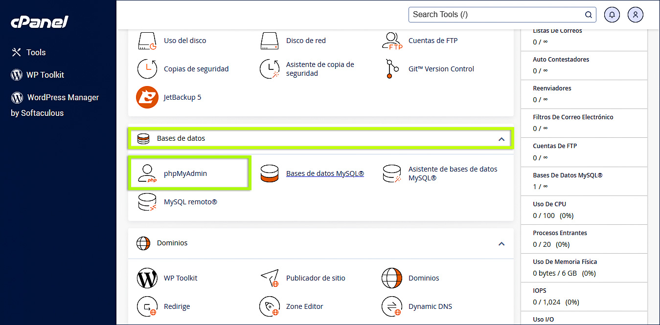Click the WordPress Manager icon in sidebar
The width and height of the screenshot is (660, 325).
(17, 97)
